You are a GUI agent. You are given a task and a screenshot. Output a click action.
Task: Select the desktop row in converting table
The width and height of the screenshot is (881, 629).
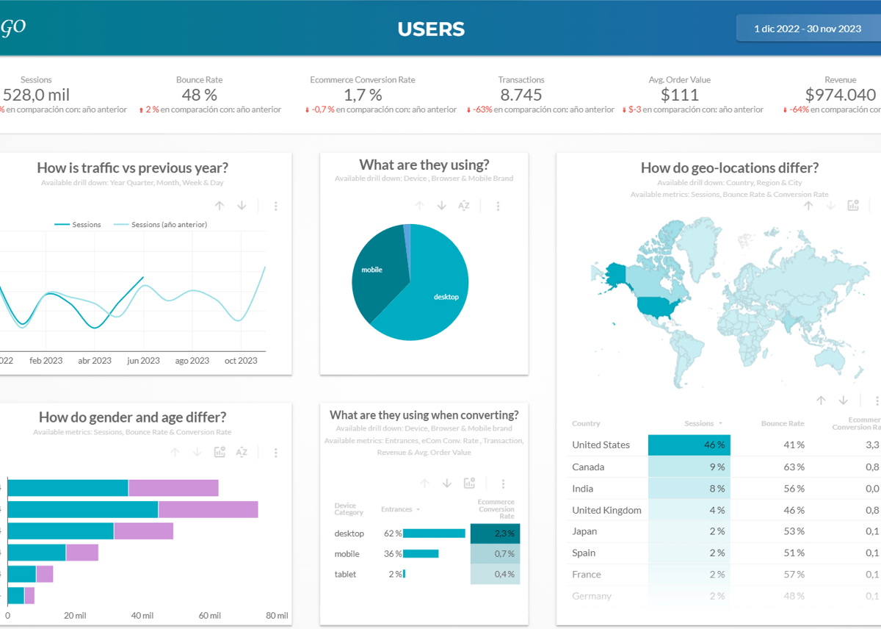pyautogui.click(x=427, y=533)
